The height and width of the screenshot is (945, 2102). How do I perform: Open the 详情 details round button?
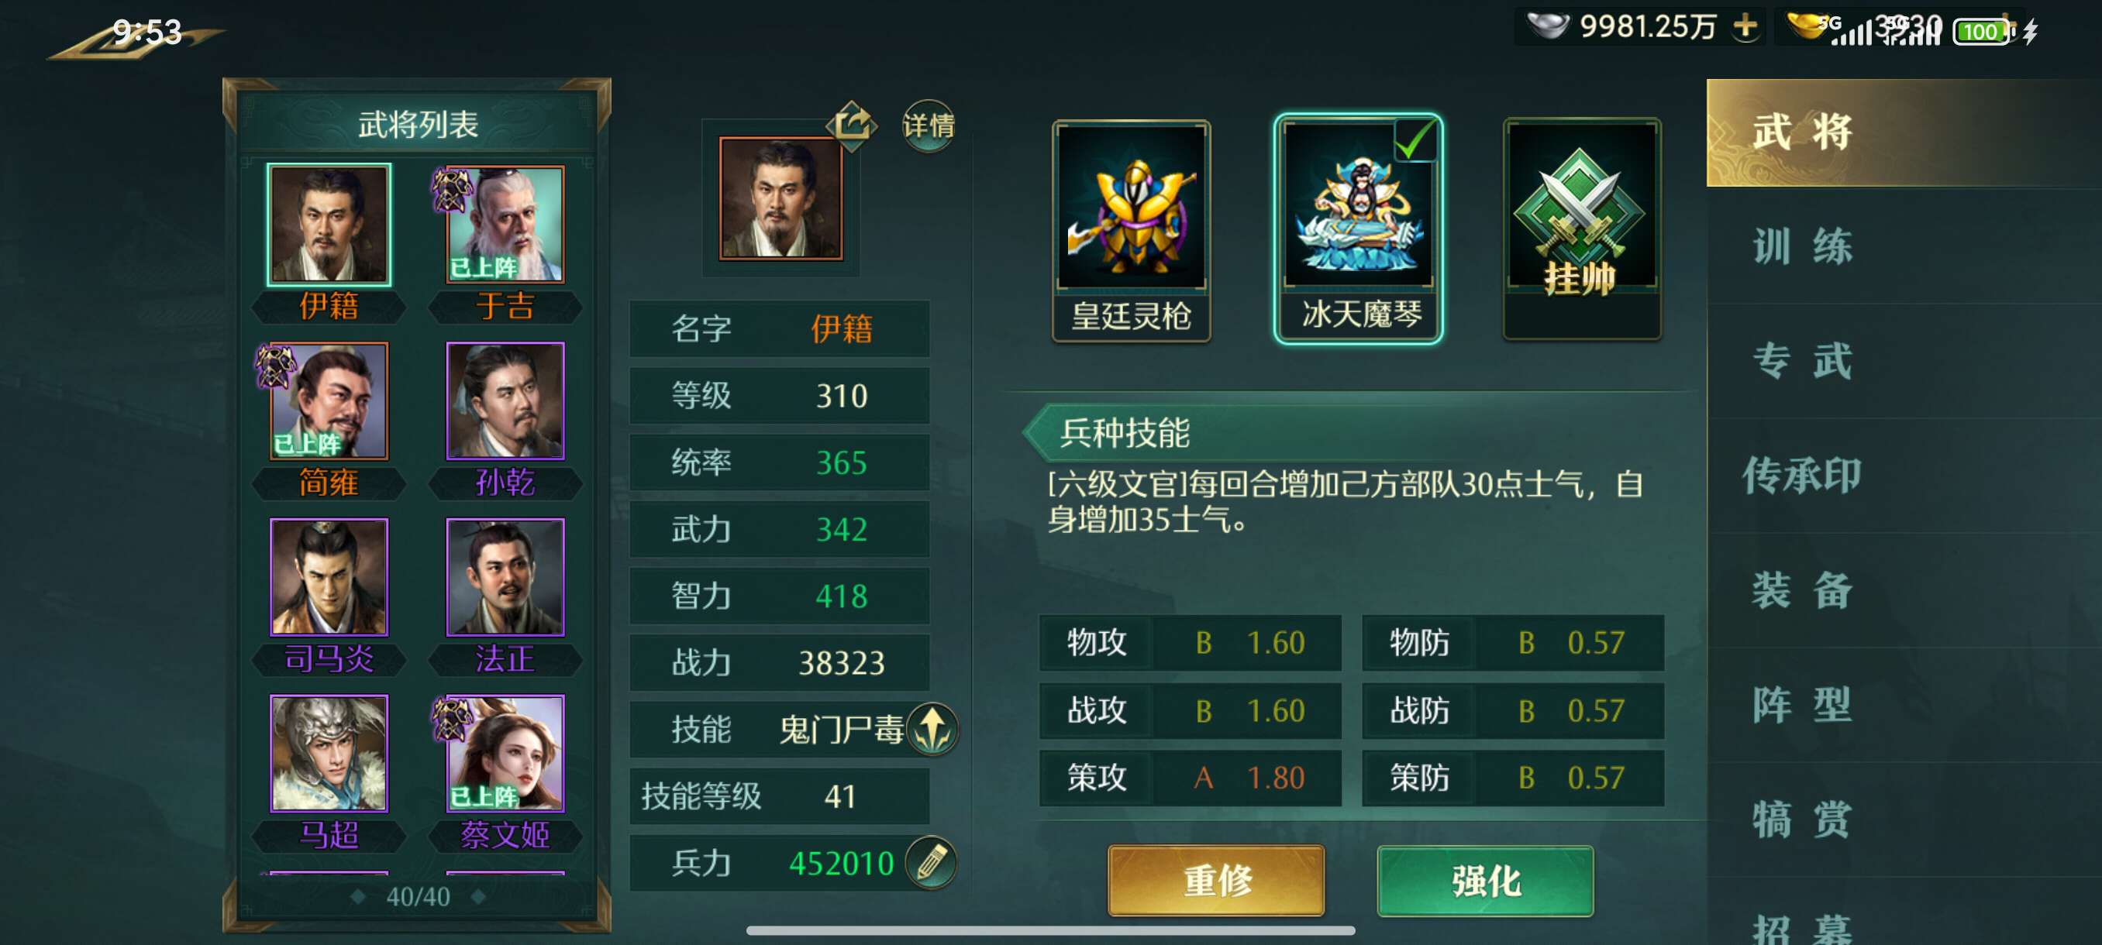click(x=929, y=125)
